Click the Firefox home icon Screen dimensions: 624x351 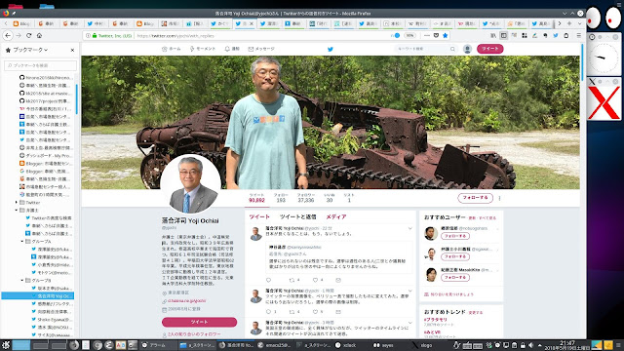[39, 35]
